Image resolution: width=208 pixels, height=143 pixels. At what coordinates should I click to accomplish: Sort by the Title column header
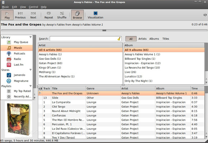[x=69, y=89]
